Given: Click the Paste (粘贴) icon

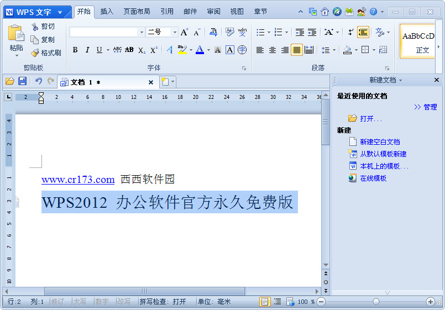Looking at the screenshot, I should pos(16,33).
